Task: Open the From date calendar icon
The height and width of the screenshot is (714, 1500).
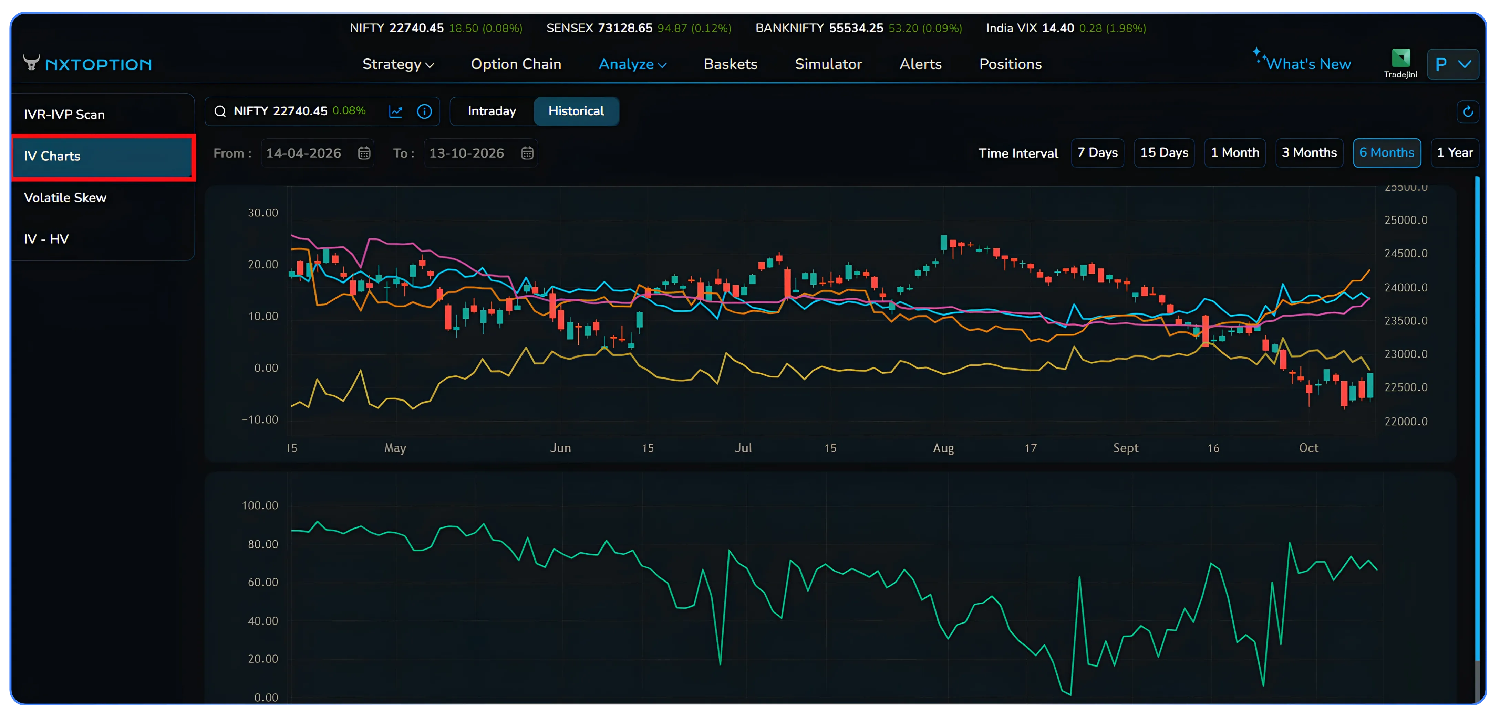Action: click(x=364, y=153)
